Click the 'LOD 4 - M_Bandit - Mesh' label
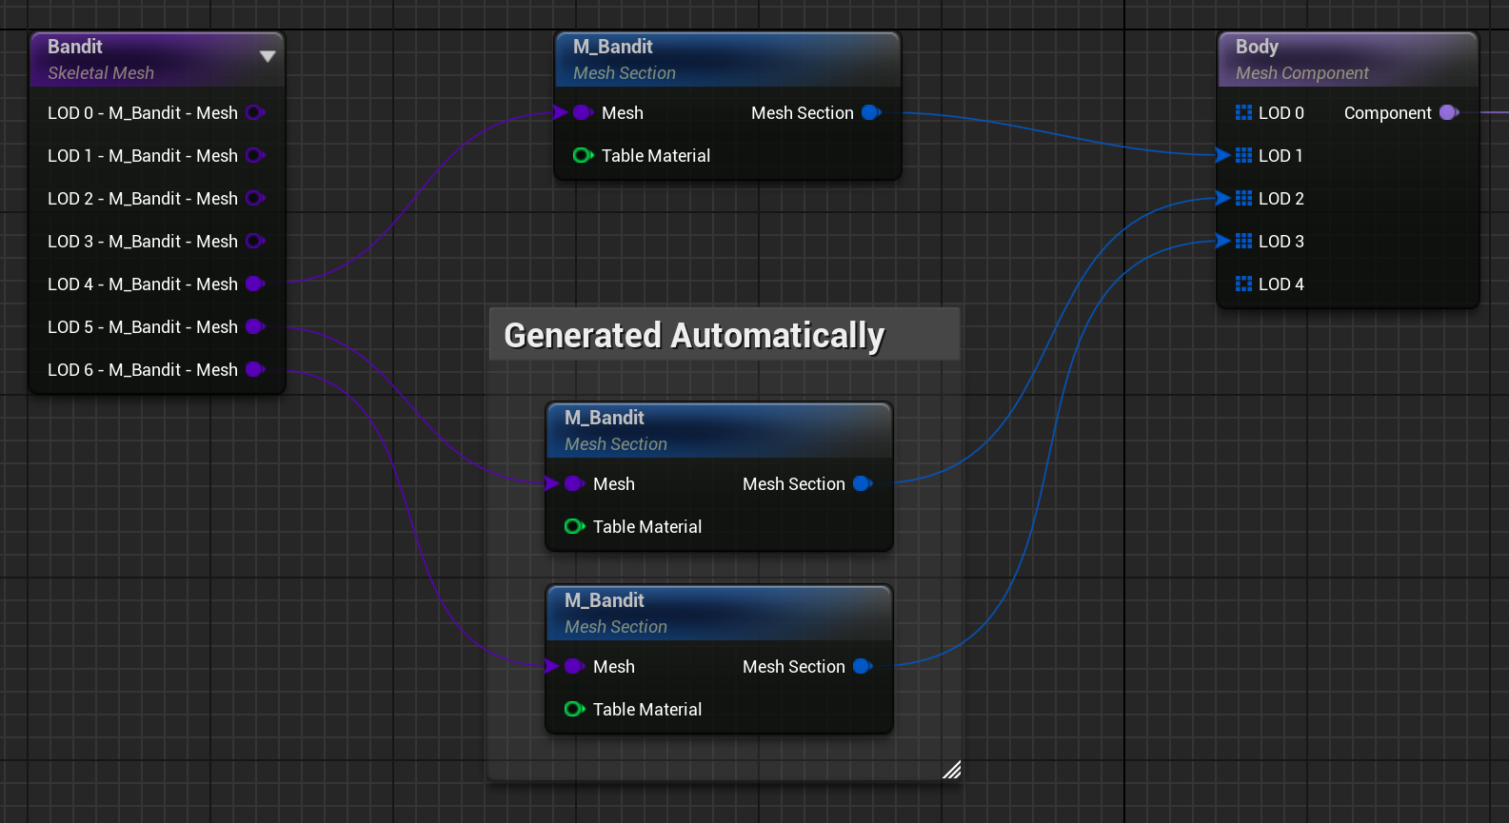The width and height of the screenshot is (1509, 823). pos(143,284)
